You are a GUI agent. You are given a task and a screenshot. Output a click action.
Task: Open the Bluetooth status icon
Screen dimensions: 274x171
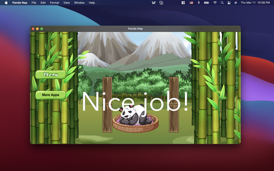199,3
